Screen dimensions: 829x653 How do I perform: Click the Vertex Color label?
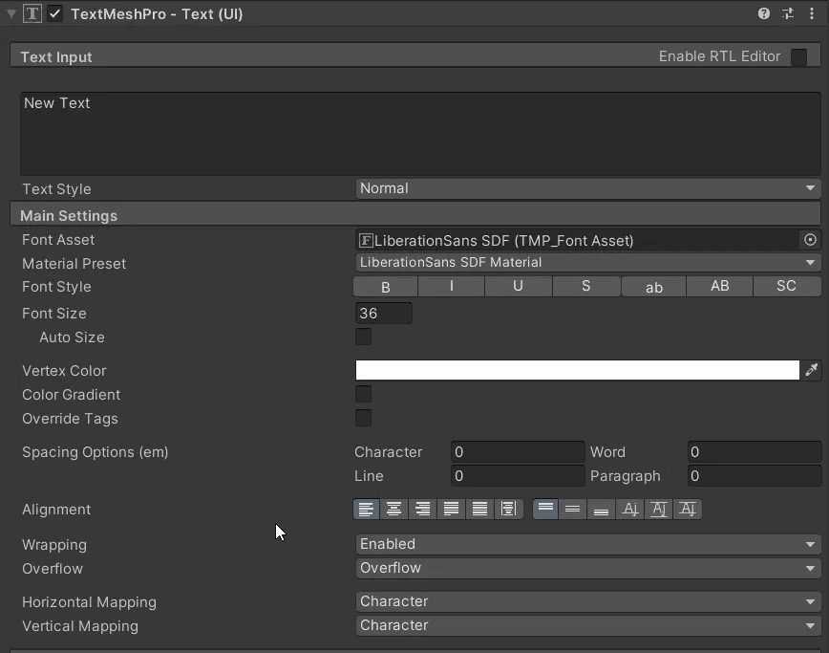(x=64, y=370)
